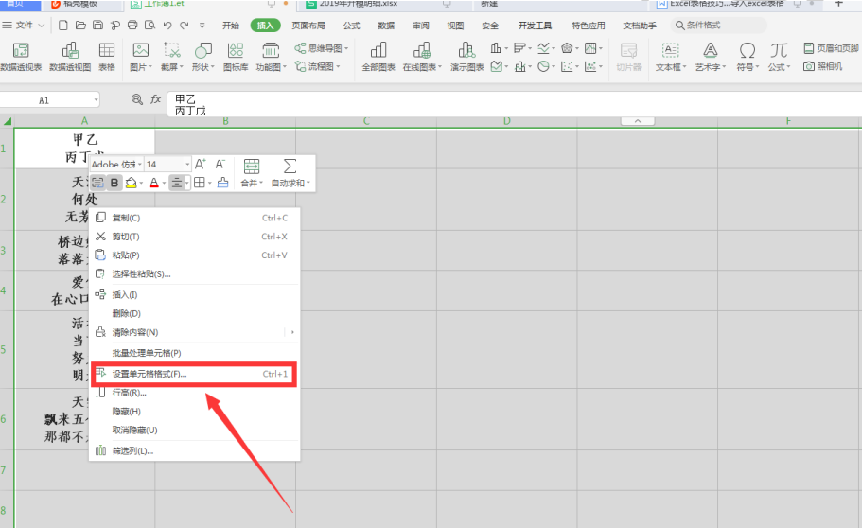The image size is (862, 528).
Task: Click the format painter in mini toolbar
Action: click(222, 183)
